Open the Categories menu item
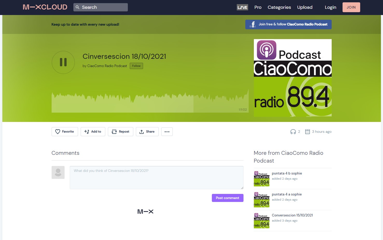 point(279,7)
